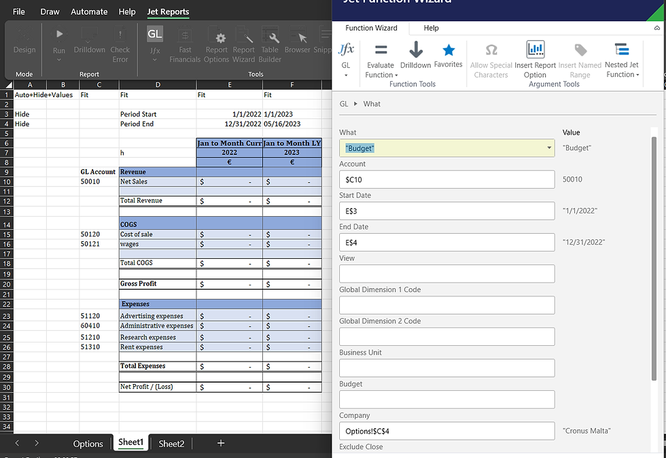666x458 pixels.
Task: Click the Run report icon
Action: (59, 34)
